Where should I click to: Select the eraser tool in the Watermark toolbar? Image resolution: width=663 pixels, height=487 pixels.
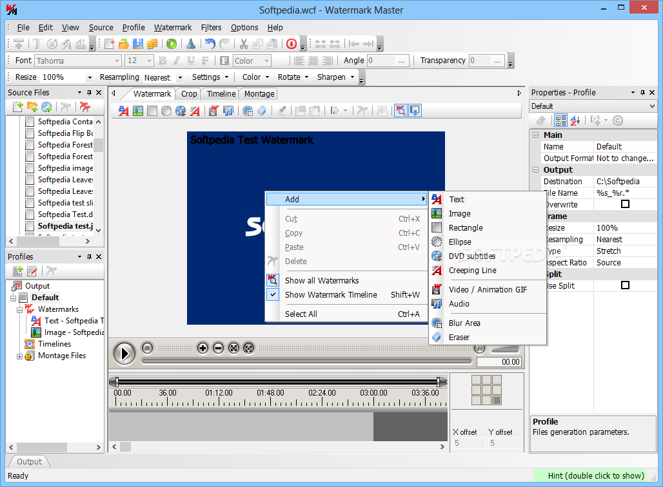262,111
